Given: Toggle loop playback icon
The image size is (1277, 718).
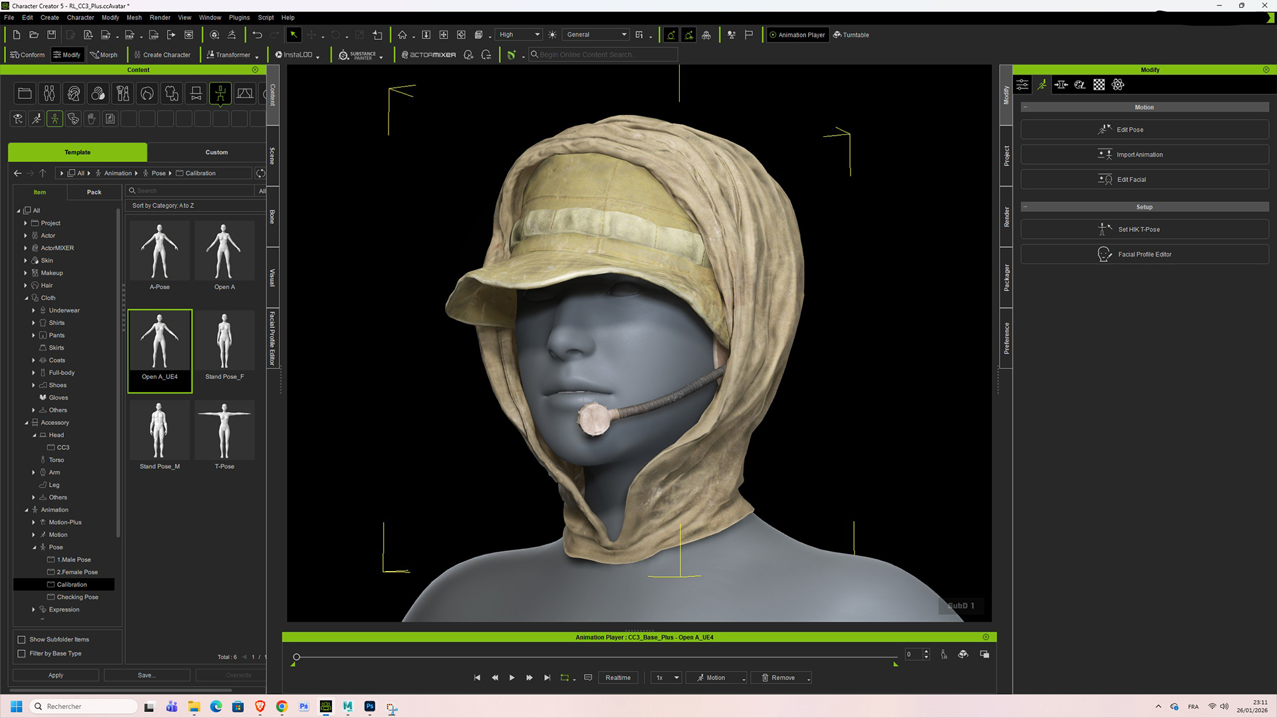Looking at the screenshot, I should (565, 678).
